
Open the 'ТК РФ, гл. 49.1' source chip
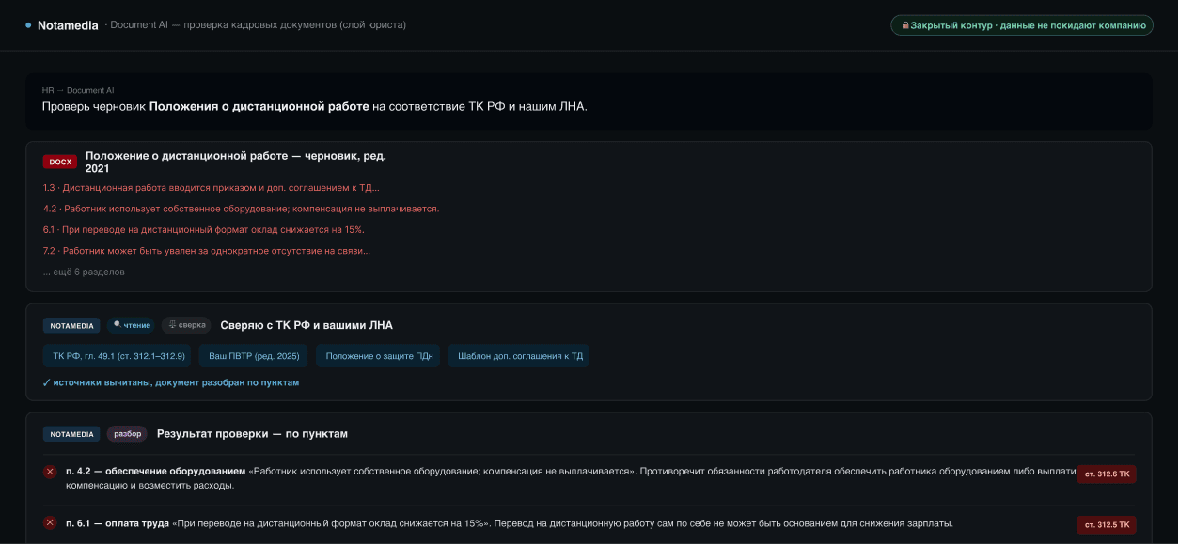tap(118, 356)
